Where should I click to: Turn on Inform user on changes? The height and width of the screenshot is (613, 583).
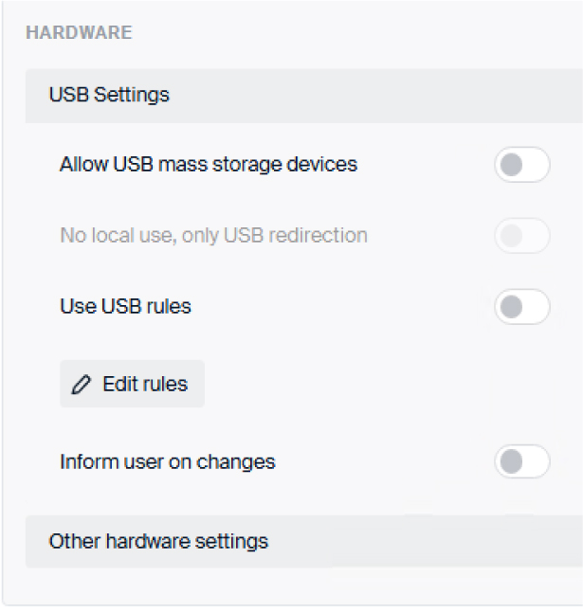coord(521,462)
